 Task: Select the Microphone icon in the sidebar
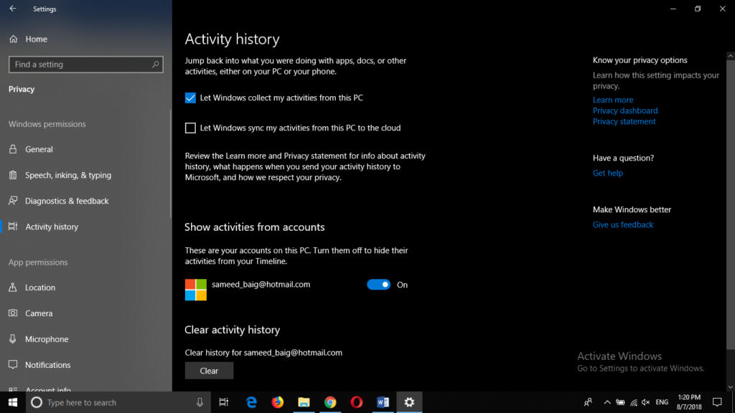click(13, 338)
